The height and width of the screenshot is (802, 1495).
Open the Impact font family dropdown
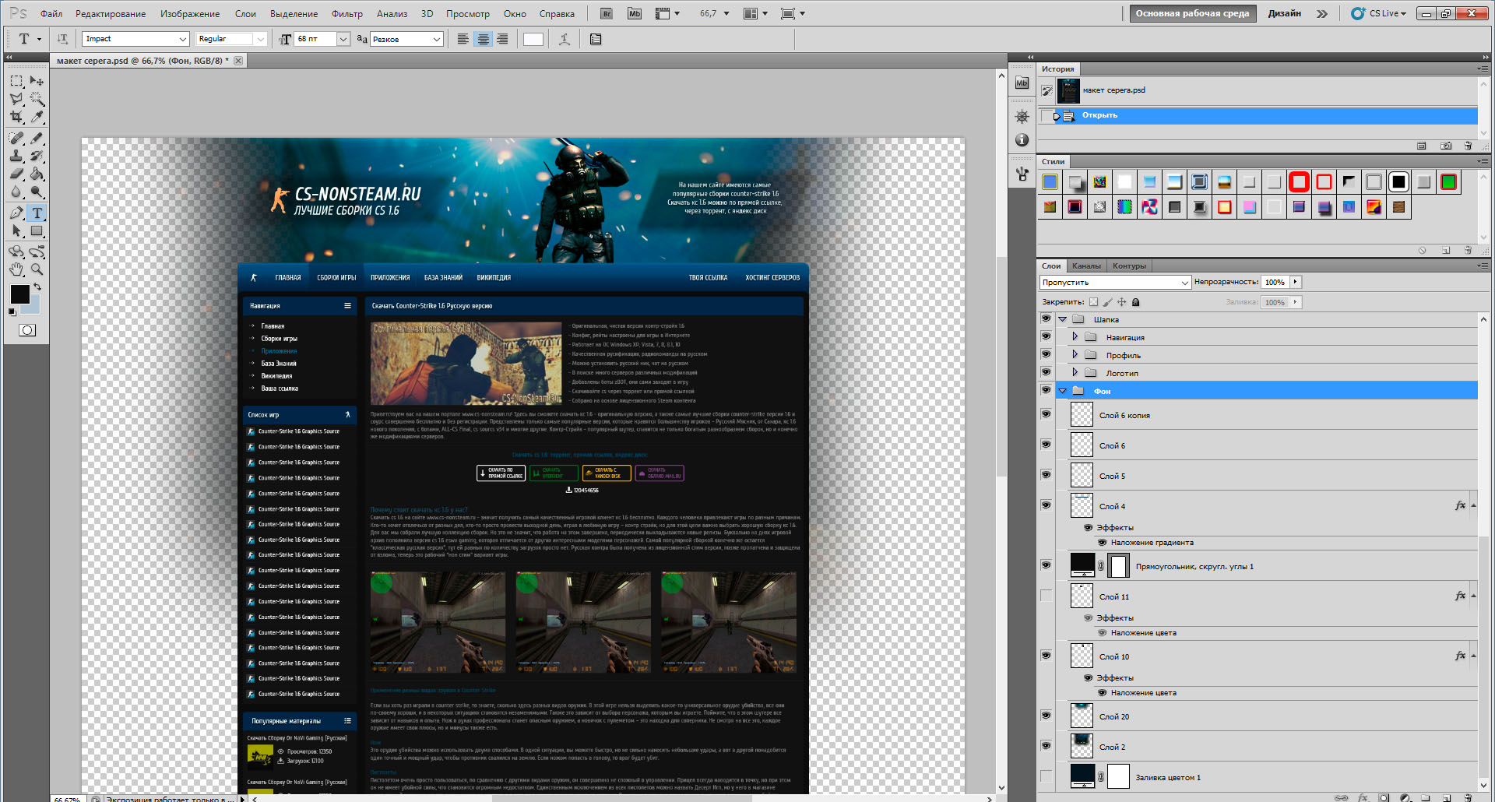(x=183, y=39)
